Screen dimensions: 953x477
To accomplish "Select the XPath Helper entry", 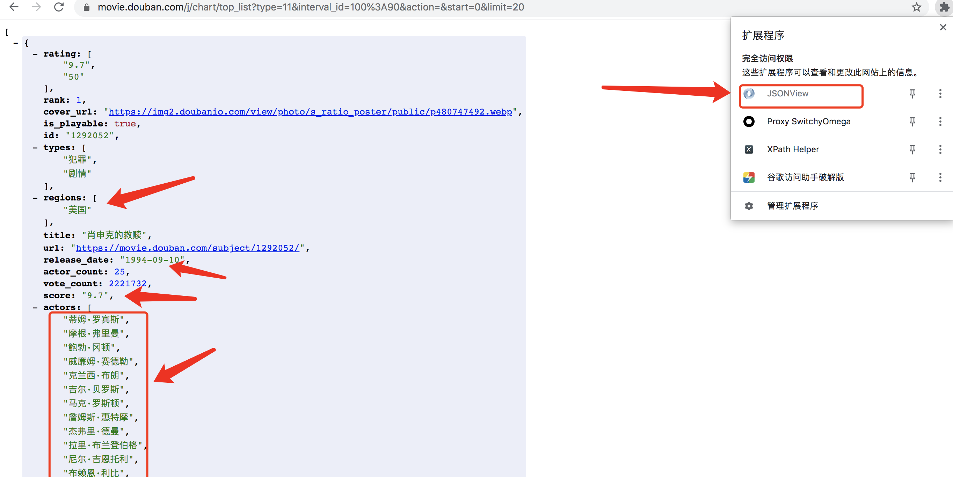I will 793,149.
